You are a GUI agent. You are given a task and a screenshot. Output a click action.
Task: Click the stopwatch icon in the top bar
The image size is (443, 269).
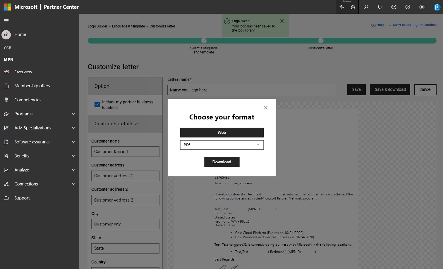tap(353, 7)
